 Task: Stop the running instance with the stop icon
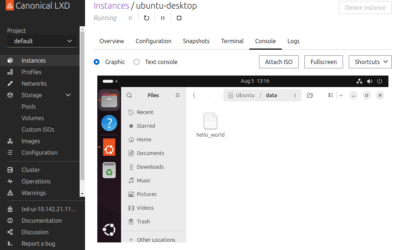pos(179,18)
